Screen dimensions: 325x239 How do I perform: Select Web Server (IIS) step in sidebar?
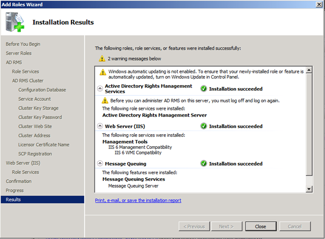coord(23,163)
